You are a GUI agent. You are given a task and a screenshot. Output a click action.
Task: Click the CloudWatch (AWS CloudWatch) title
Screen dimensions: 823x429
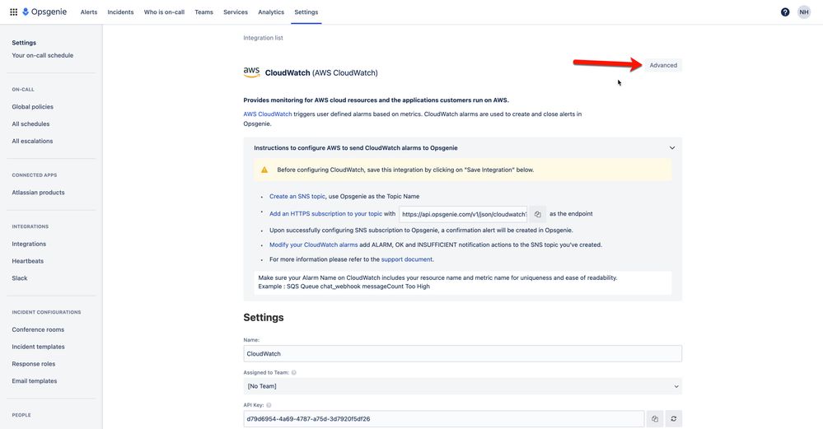[x=321, y=73]
